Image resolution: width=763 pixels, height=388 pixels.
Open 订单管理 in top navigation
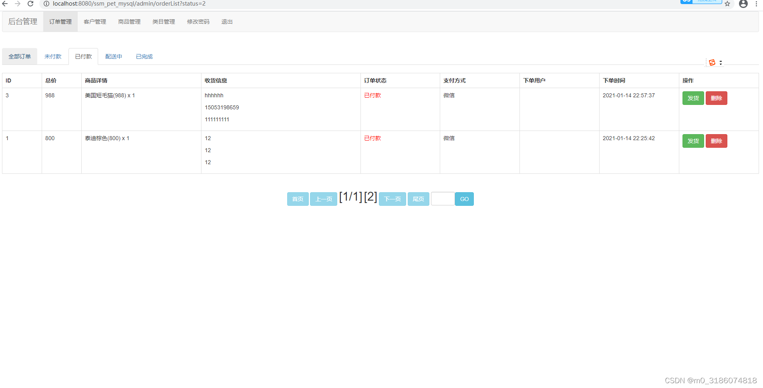coord(60,22)
